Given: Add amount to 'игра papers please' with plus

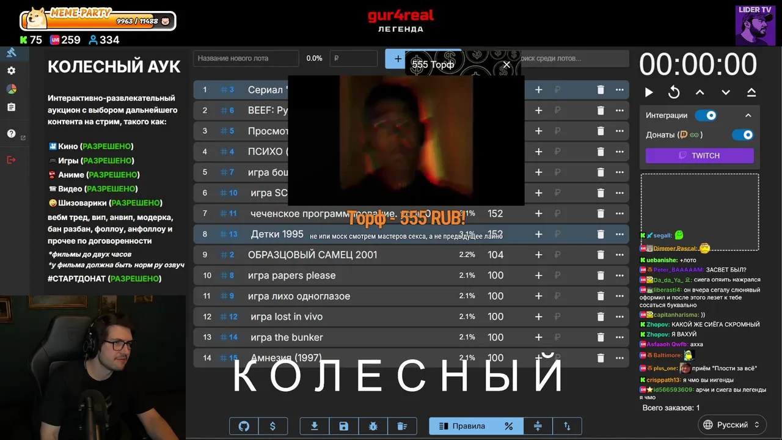Looking at the screenshot, I should (x=538, y=276).
